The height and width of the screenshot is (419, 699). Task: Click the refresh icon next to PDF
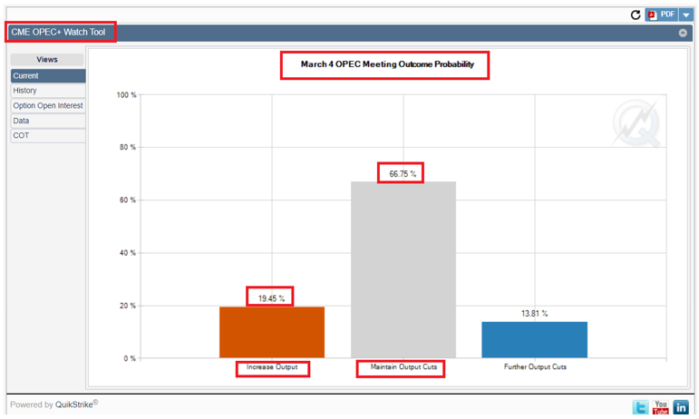click(636, 15)
